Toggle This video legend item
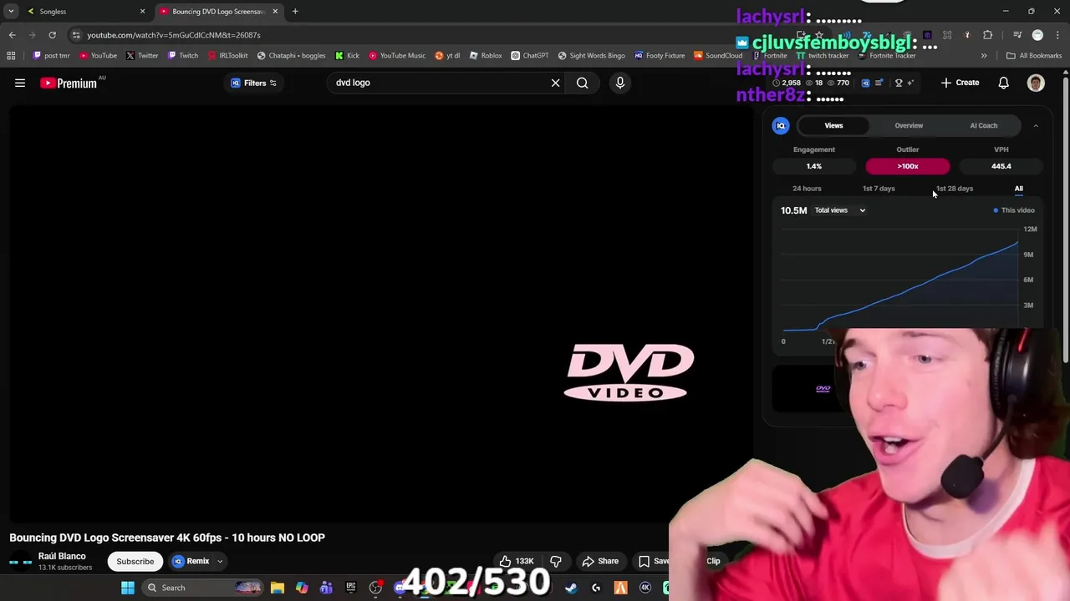Viewport: 1070px width, 601px height. [1013, 210]
